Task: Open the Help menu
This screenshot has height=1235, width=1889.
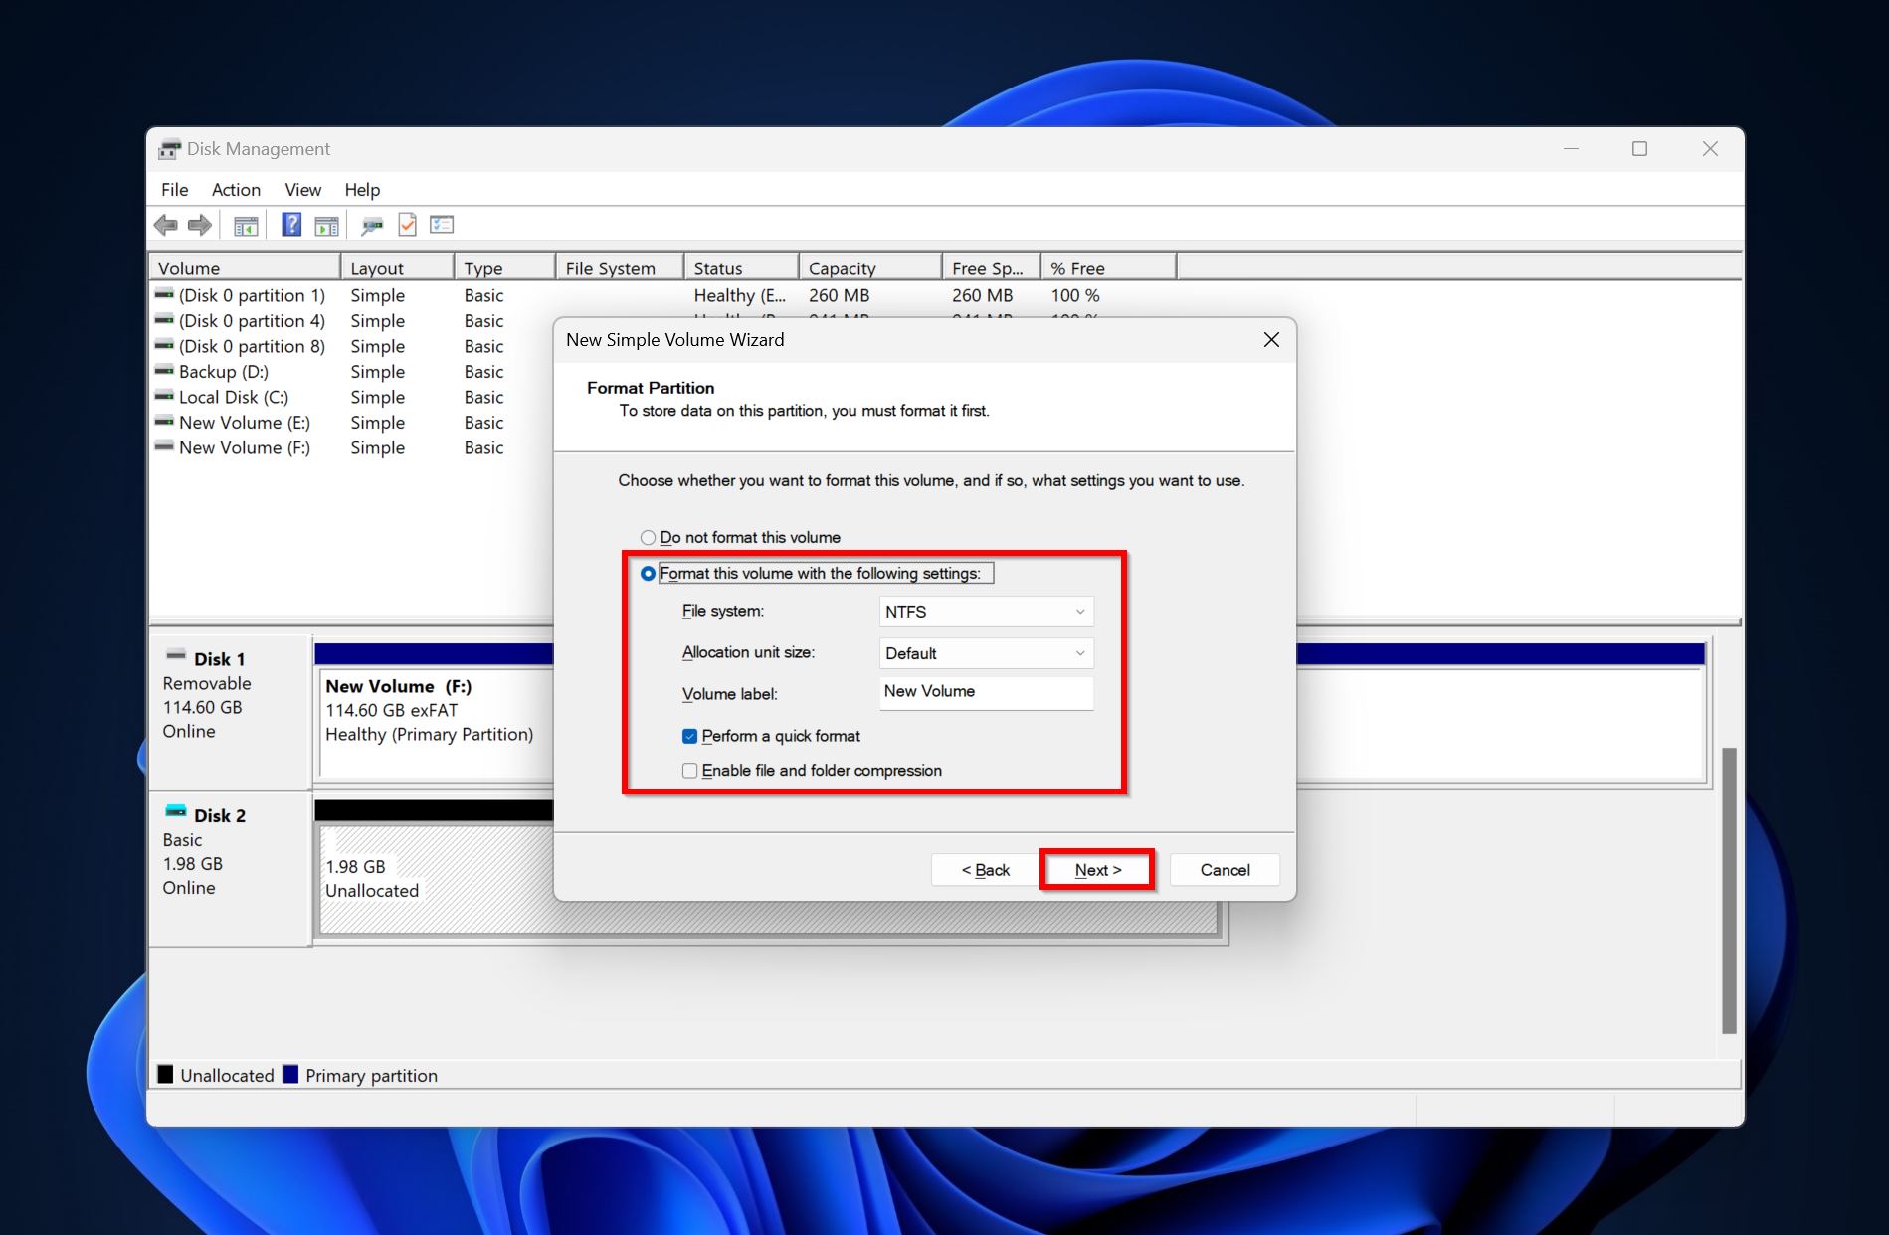Action: tap(362, 190)
